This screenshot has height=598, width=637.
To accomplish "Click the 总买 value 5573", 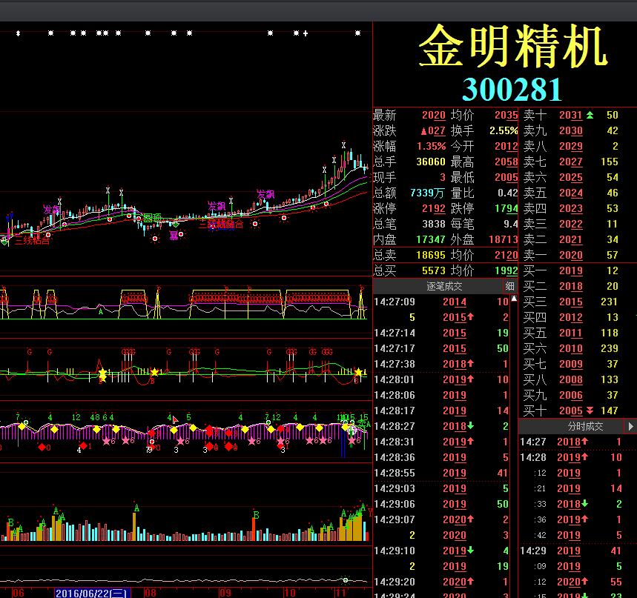I will pyautogui.click(x=434, y=270).
